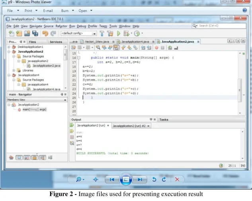Expand the DesktopApplication1 project node
252x201 pixels.
click(x=9, y=47)
